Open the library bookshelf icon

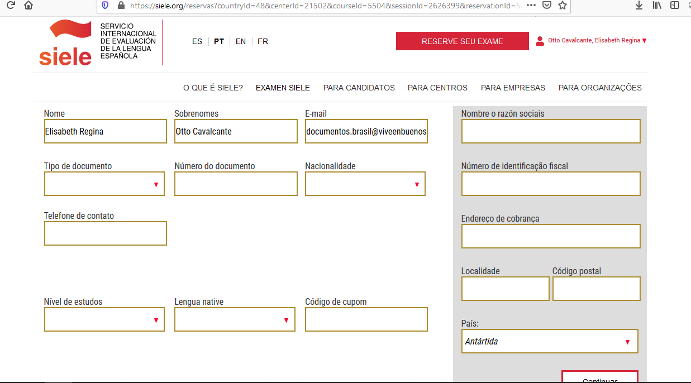click(657, 6)
